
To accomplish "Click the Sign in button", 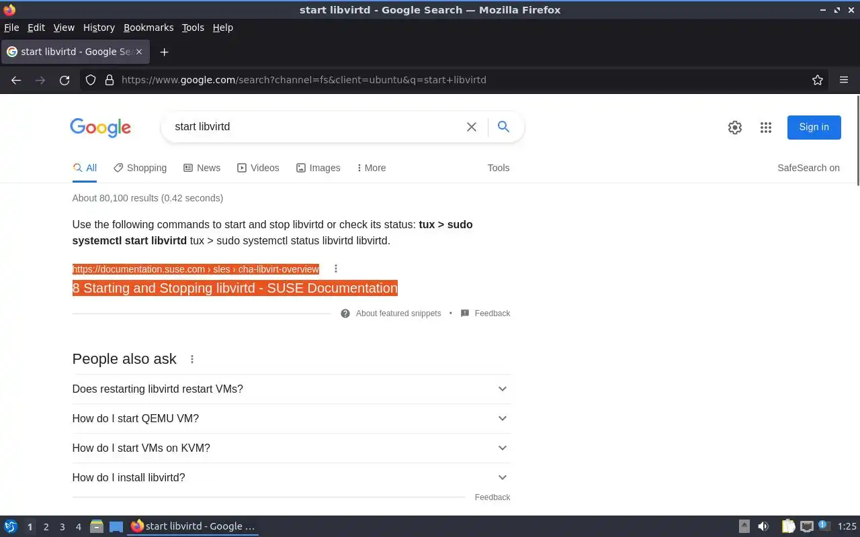I will click(814, 128).
